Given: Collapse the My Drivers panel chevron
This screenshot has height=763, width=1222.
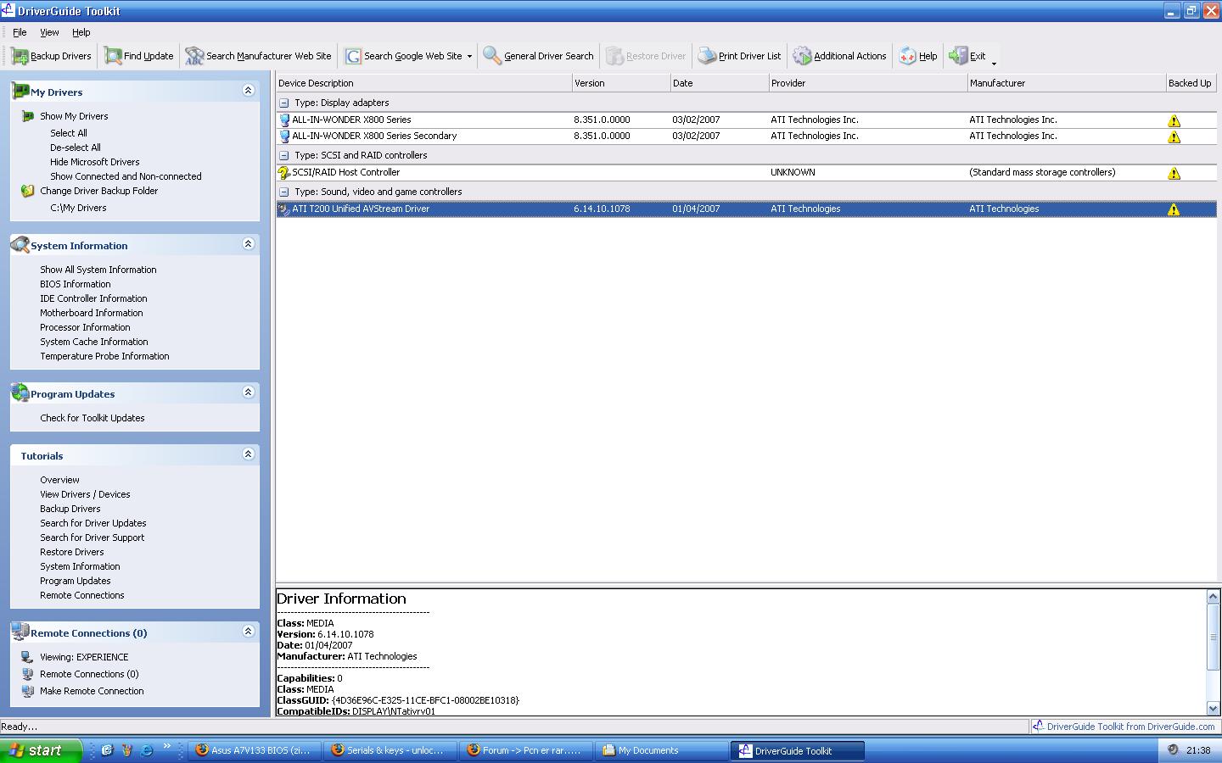Looking at the screenshot, I should point(249,90).
